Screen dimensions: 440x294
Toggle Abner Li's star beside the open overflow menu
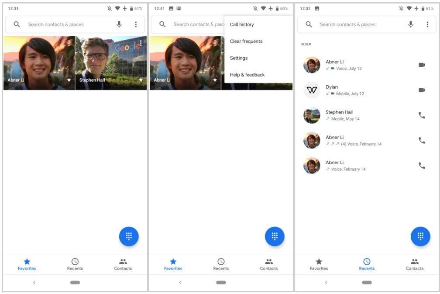pos(215,80)
